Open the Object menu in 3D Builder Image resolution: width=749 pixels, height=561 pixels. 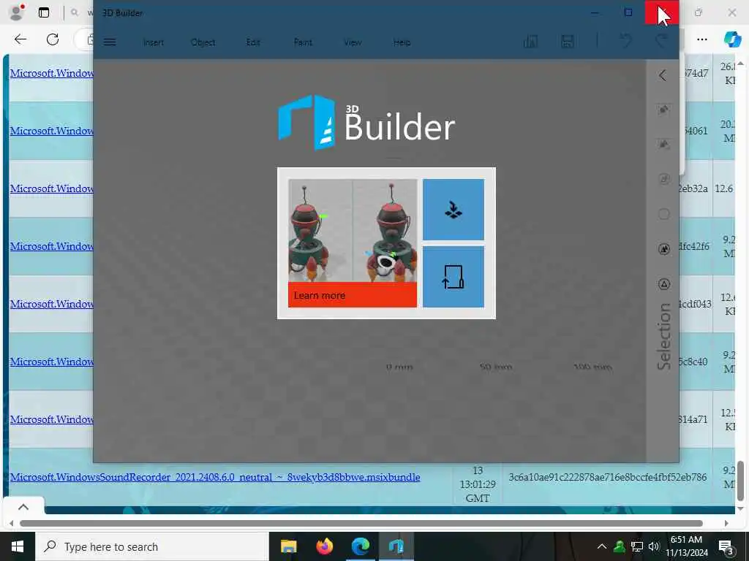click(203, 42)
